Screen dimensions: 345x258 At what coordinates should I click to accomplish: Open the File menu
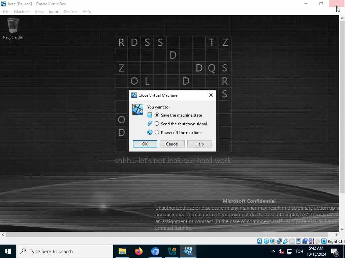6,12
